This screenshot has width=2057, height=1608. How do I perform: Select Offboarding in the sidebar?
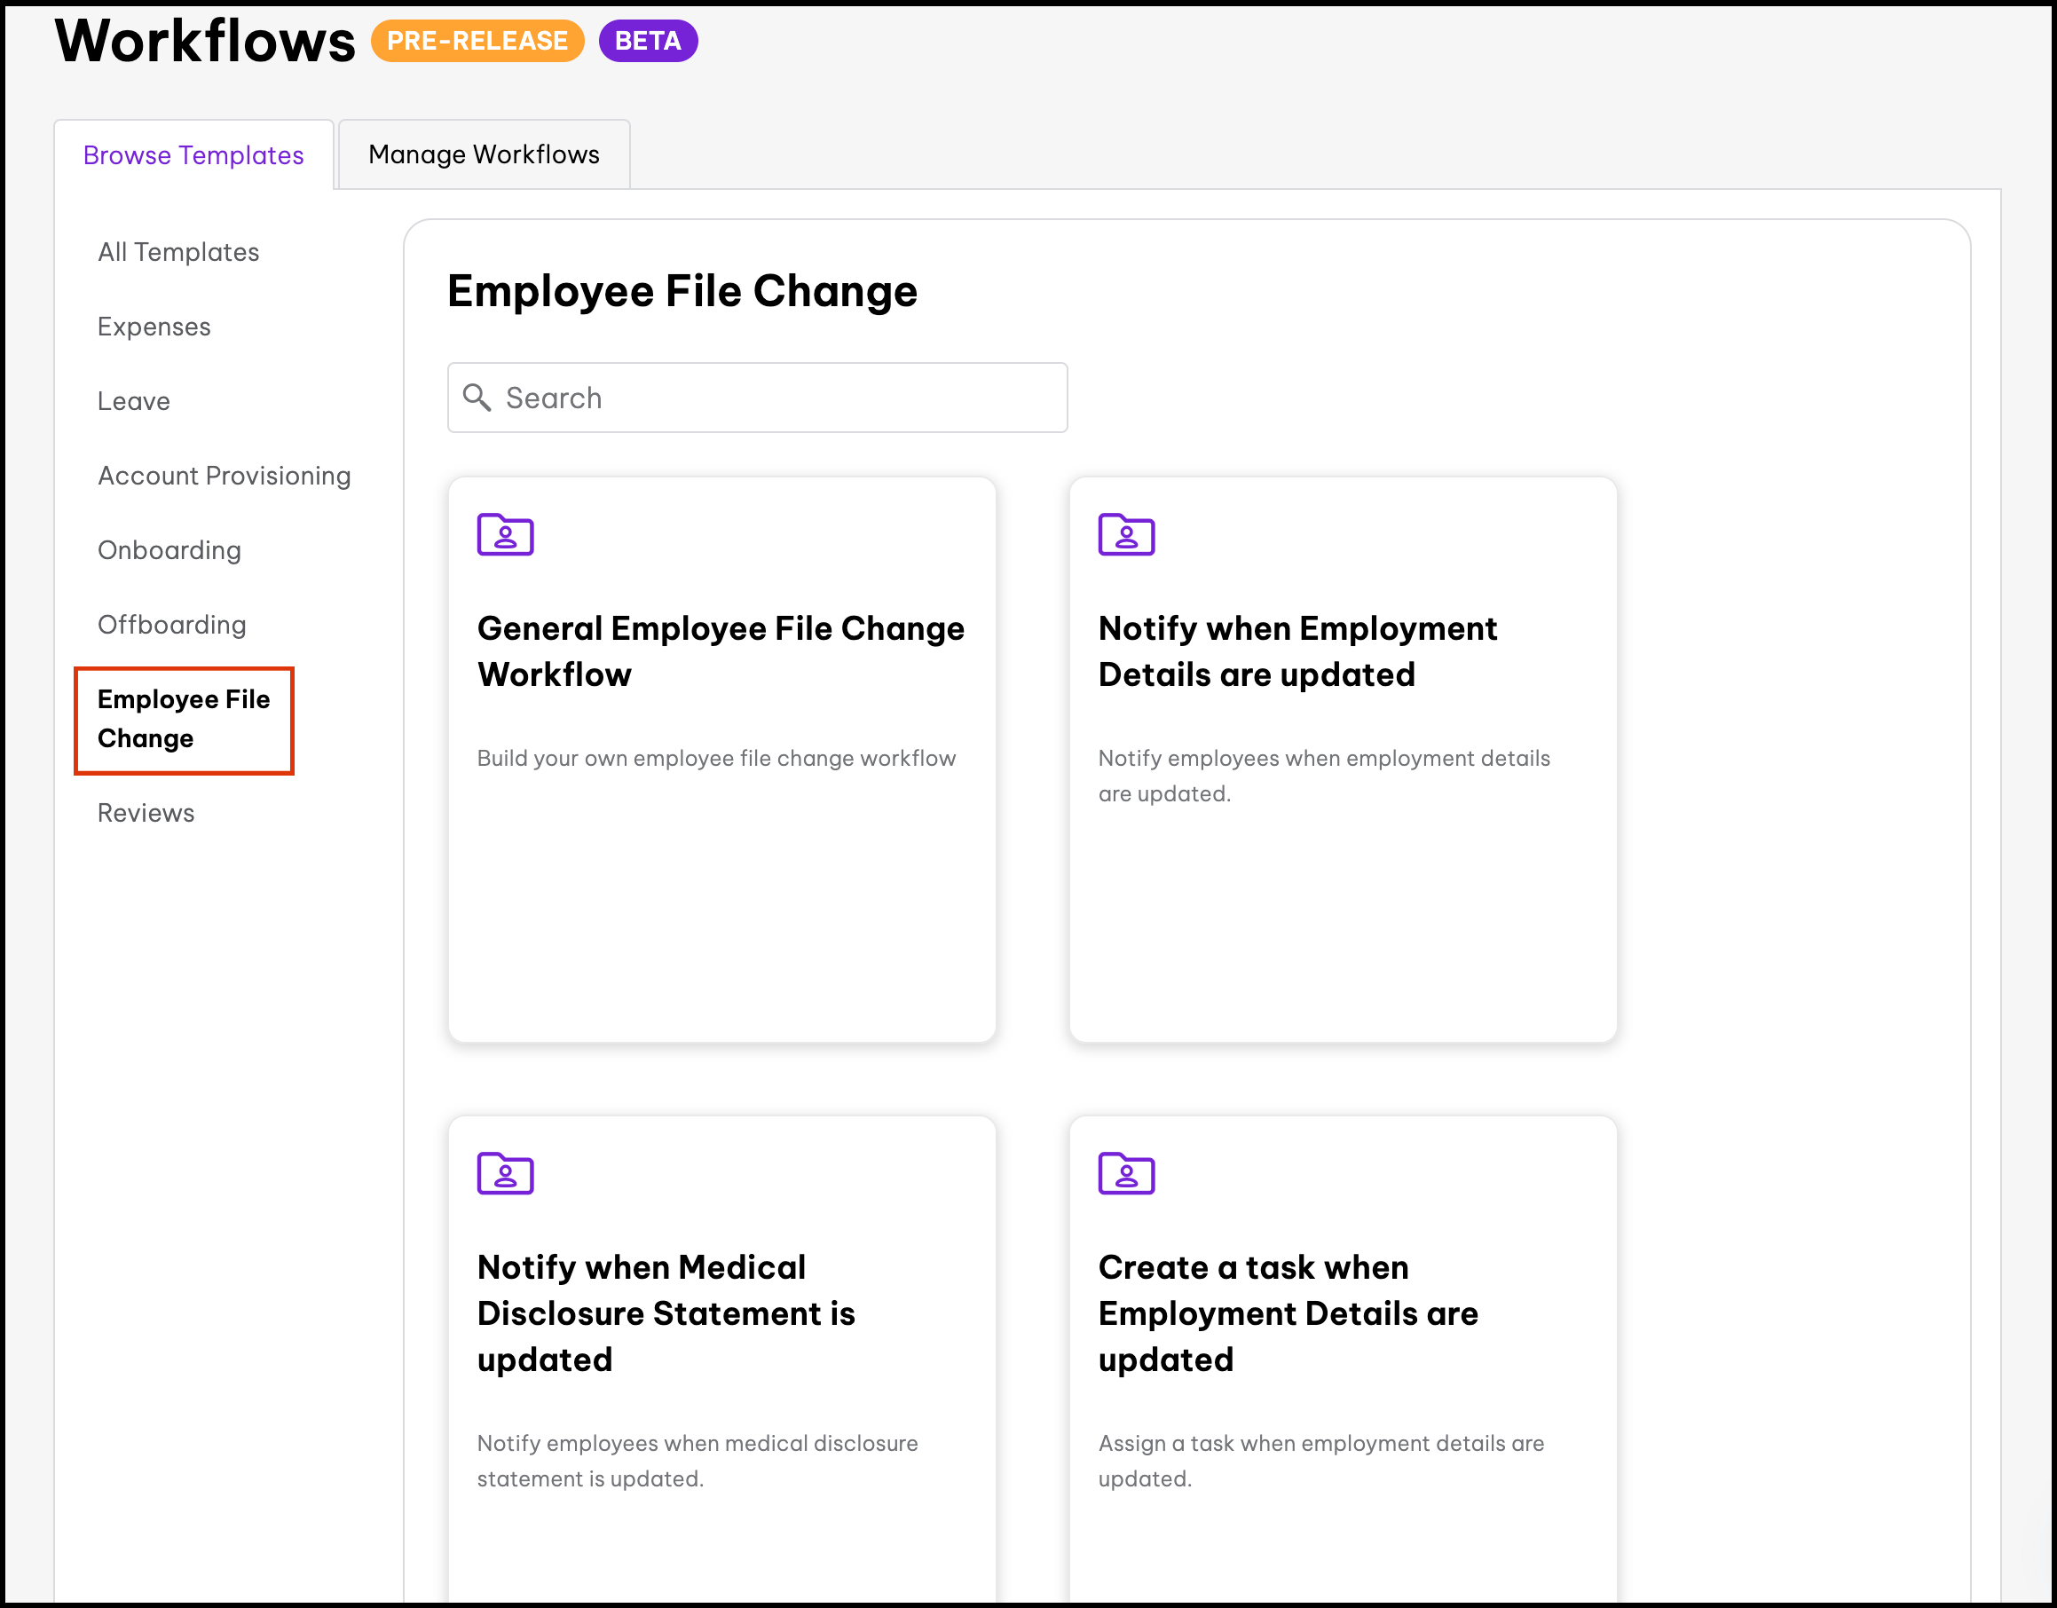171,625
